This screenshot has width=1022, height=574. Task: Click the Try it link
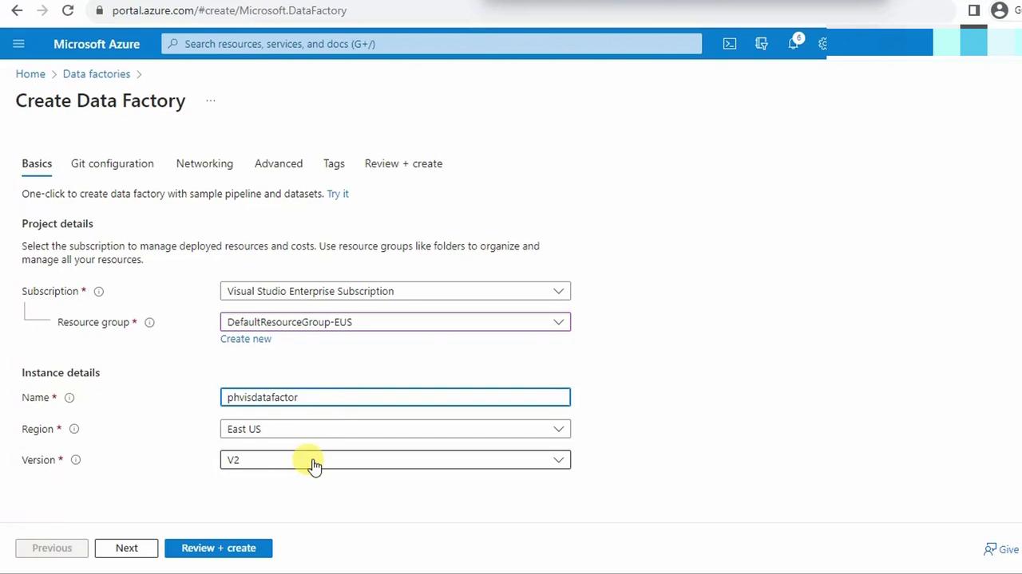tap(338, 194)
